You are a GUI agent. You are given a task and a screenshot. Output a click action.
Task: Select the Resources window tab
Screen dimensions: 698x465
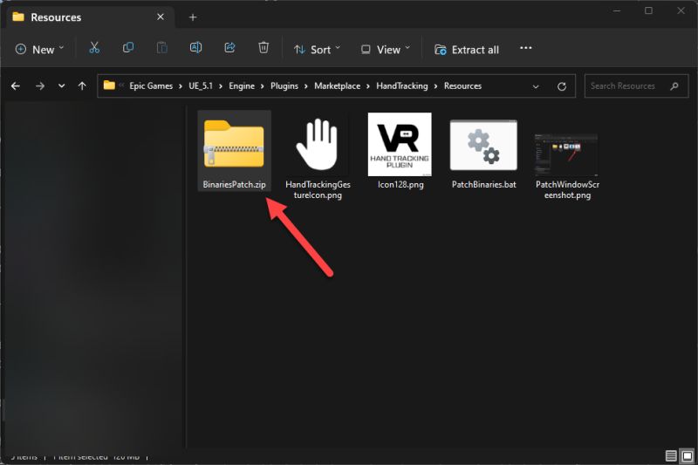click(91, 17)
